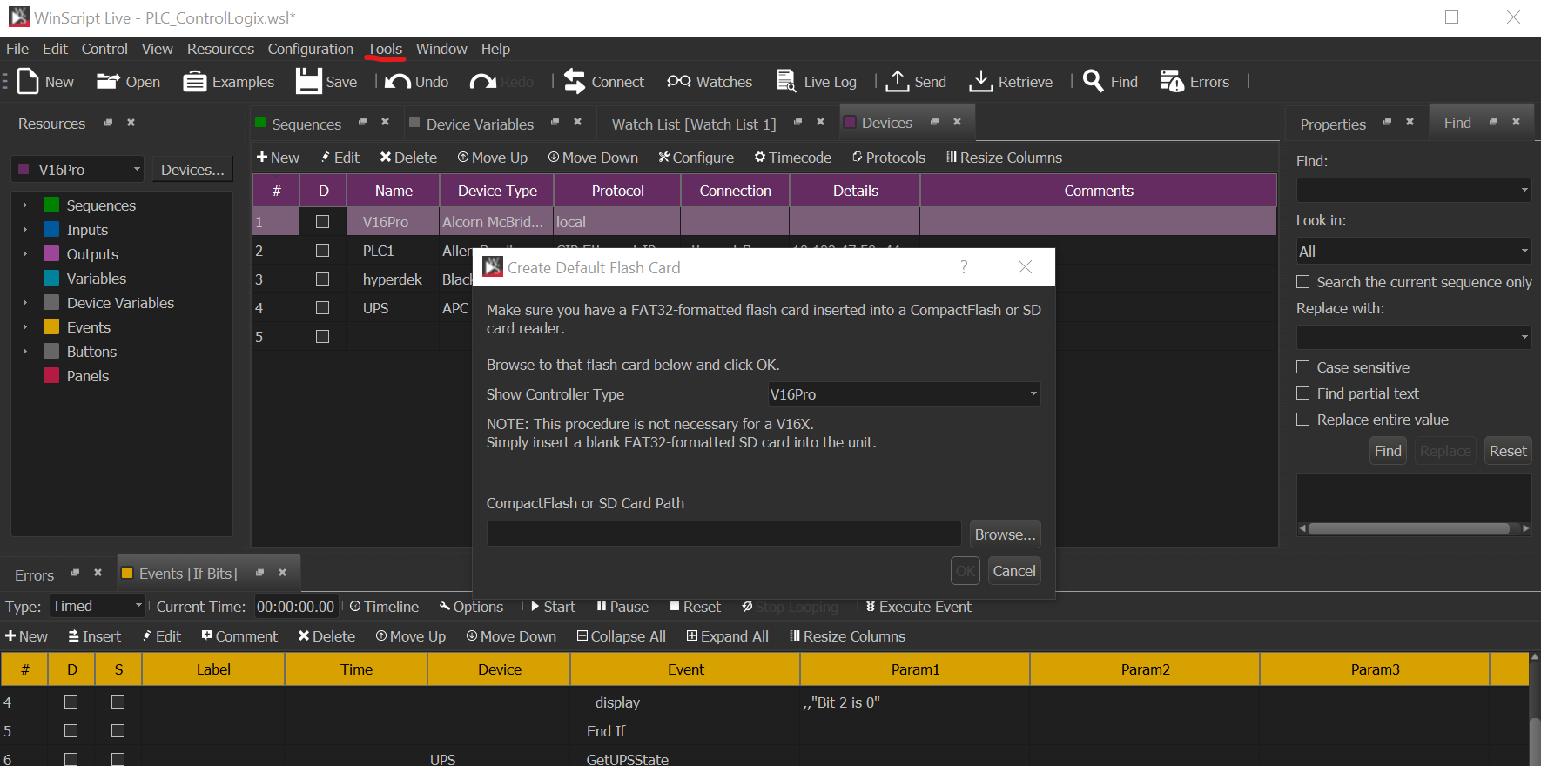
Task: Add a new device with New
Action: 278,158
